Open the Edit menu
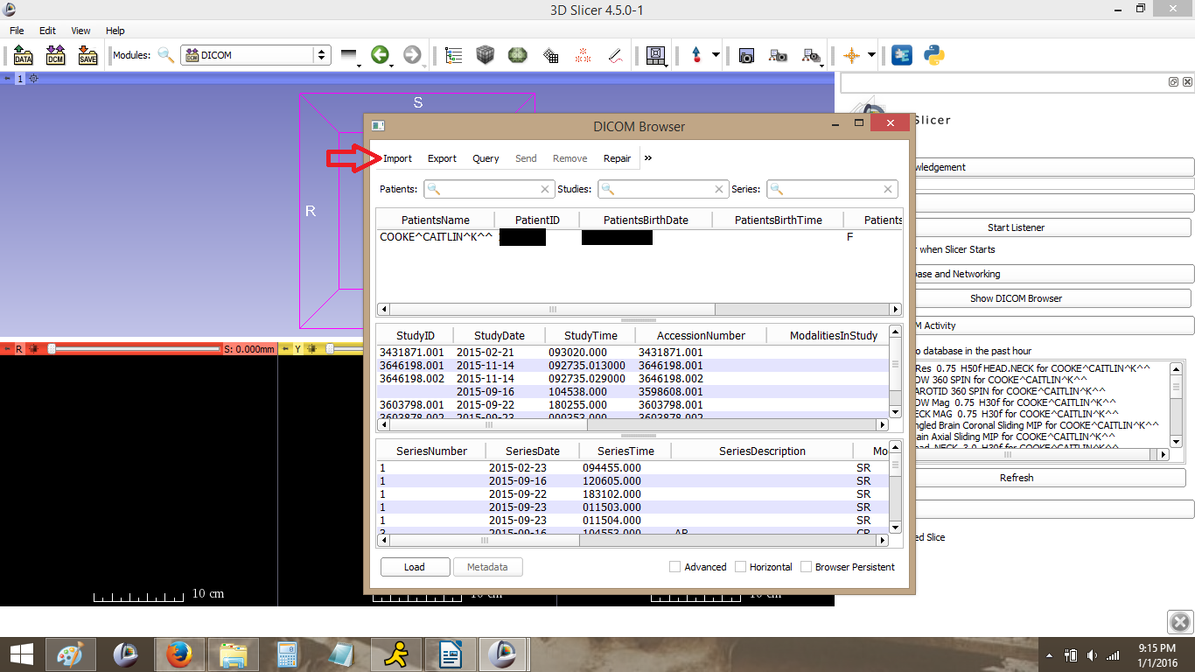 pyautogui.click(x=47, y=31)
